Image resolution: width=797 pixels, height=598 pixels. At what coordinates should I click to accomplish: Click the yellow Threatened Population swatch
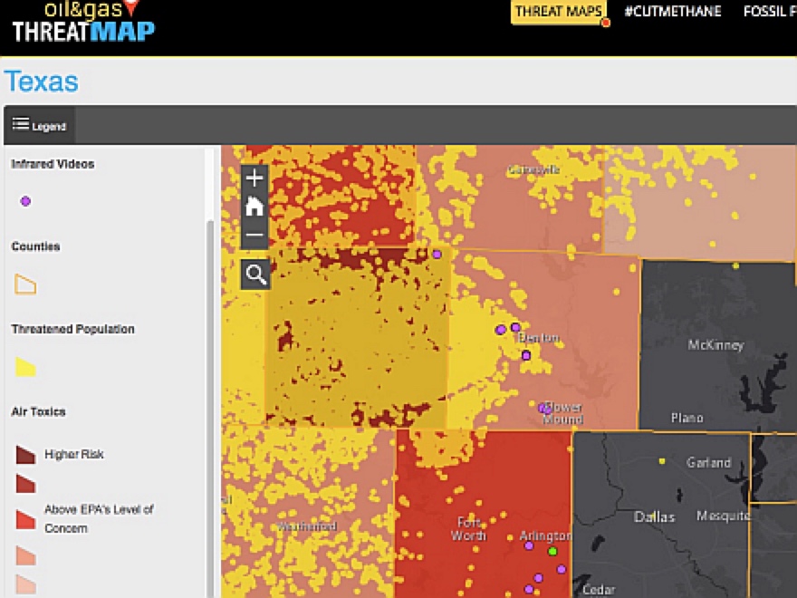click(x=25, y=367)
